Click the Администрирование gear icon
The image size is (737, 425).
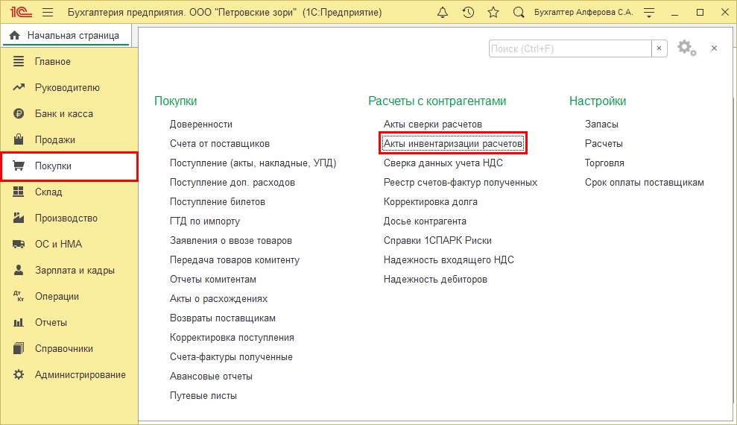click(x=19, y=375)
